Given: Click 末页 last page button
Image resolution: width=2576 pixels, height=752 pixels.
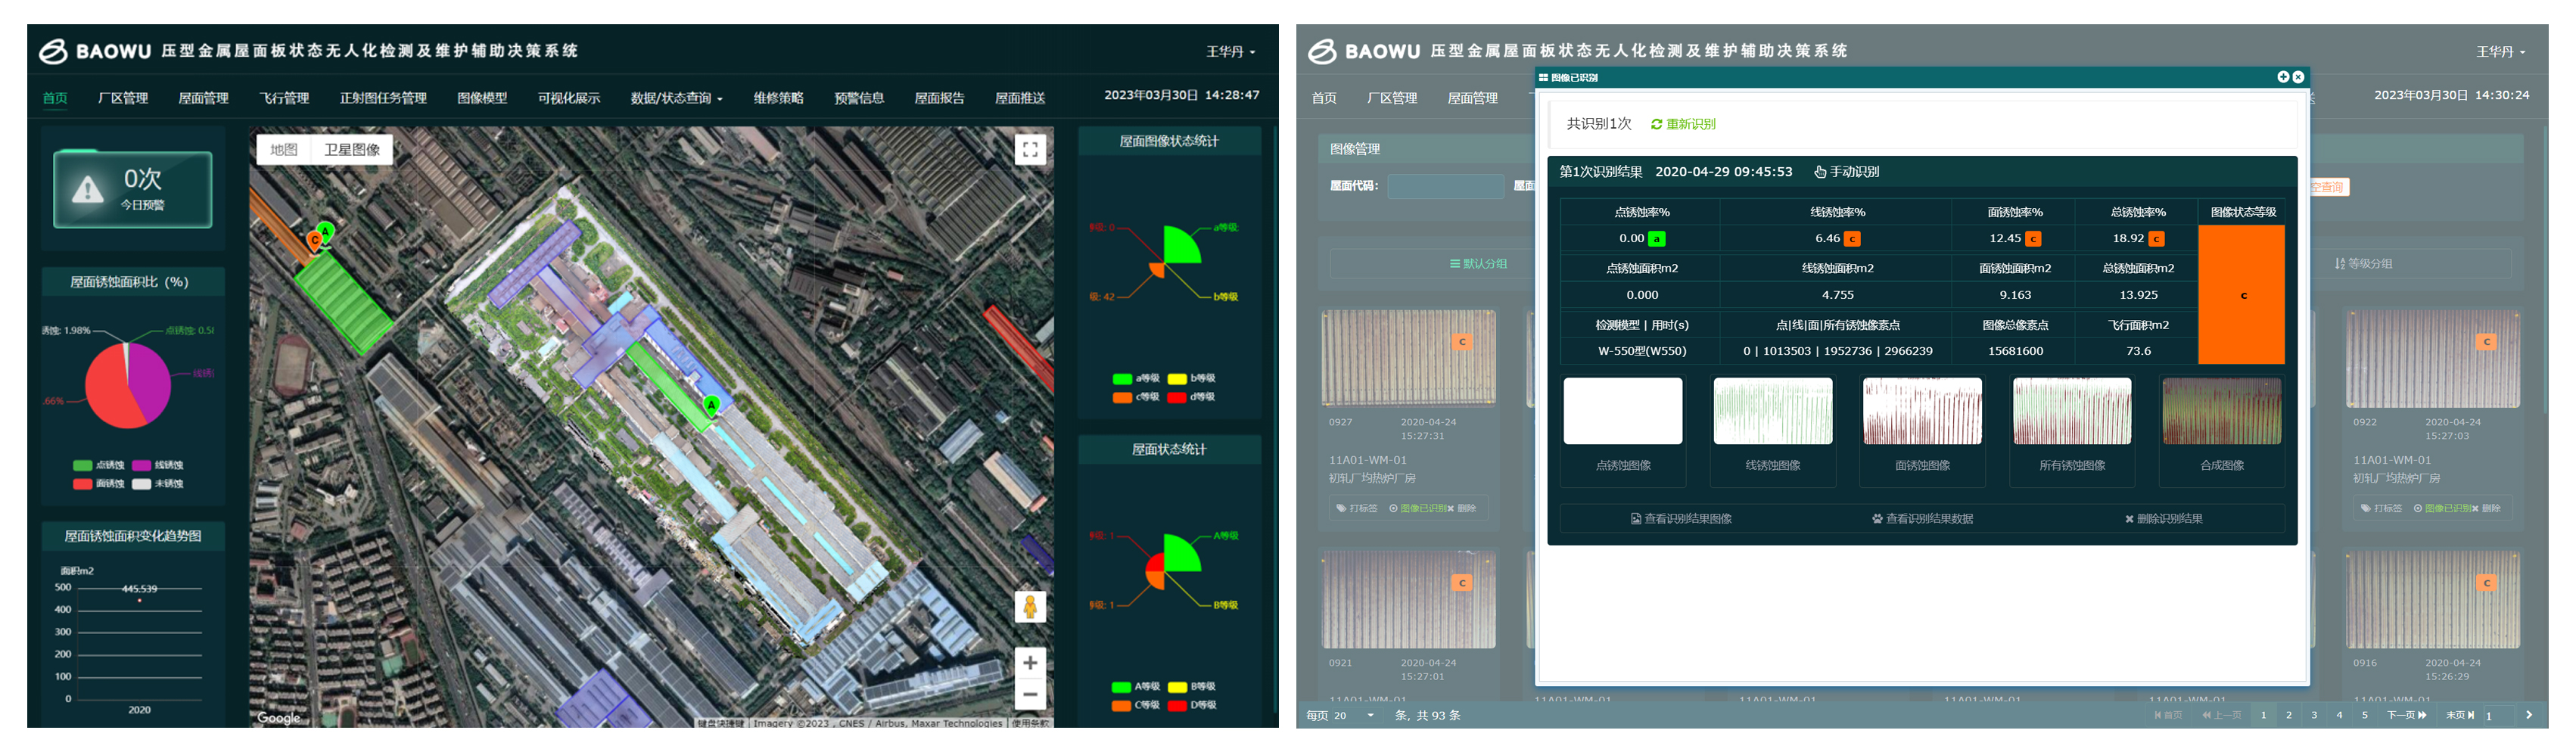Looking at the screenshot, I should pos(2460,716).
